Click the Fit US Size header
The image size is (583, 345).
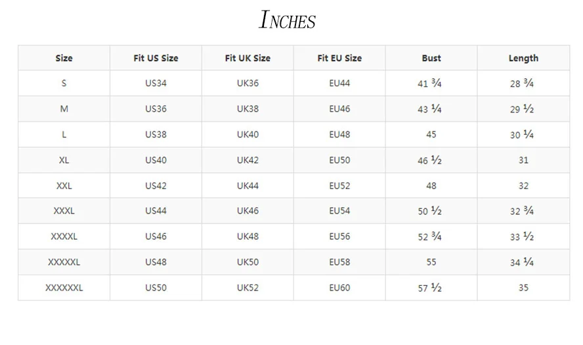click(x=156, y=58)
